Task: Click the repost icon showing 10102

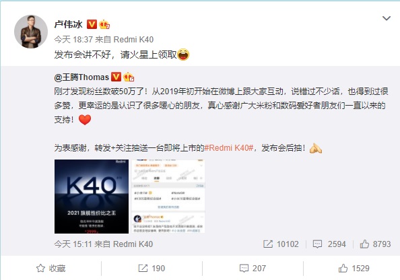Action: click(x=268, y=244)
